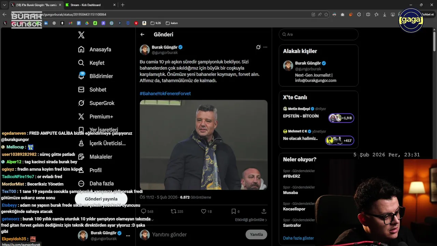Image resolution: width=437 pixels, height=246 pixels.
Task: Open the tab search chevron dropdown
Action: (4, 5)
